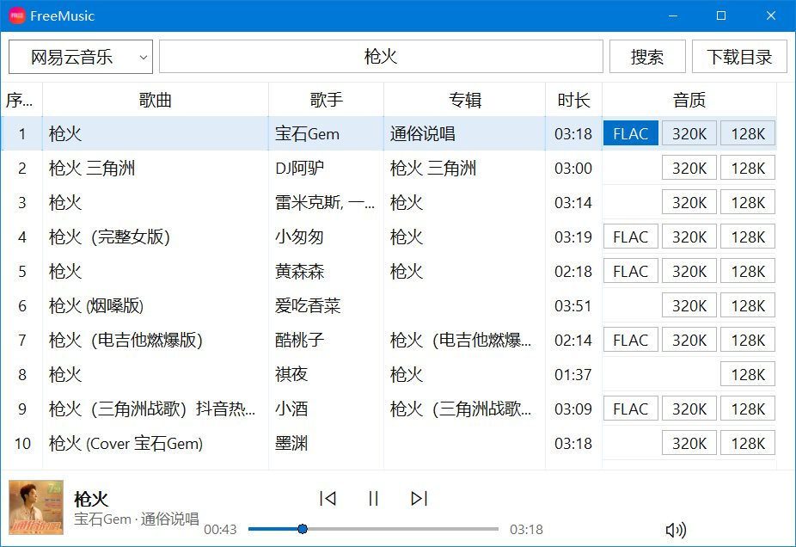Click the 序 column header
This screenshot has width=796, height=547.
click(21, 100)
